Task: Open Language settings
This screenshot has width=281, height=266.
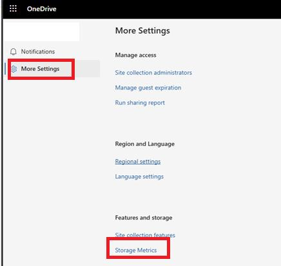Action: coord(139,176)
